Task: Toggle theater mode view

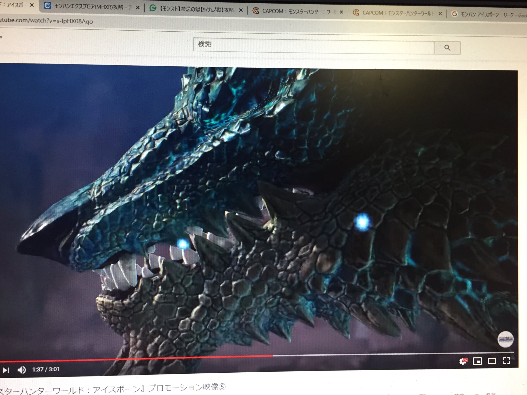Action: (x=492, y=361)
